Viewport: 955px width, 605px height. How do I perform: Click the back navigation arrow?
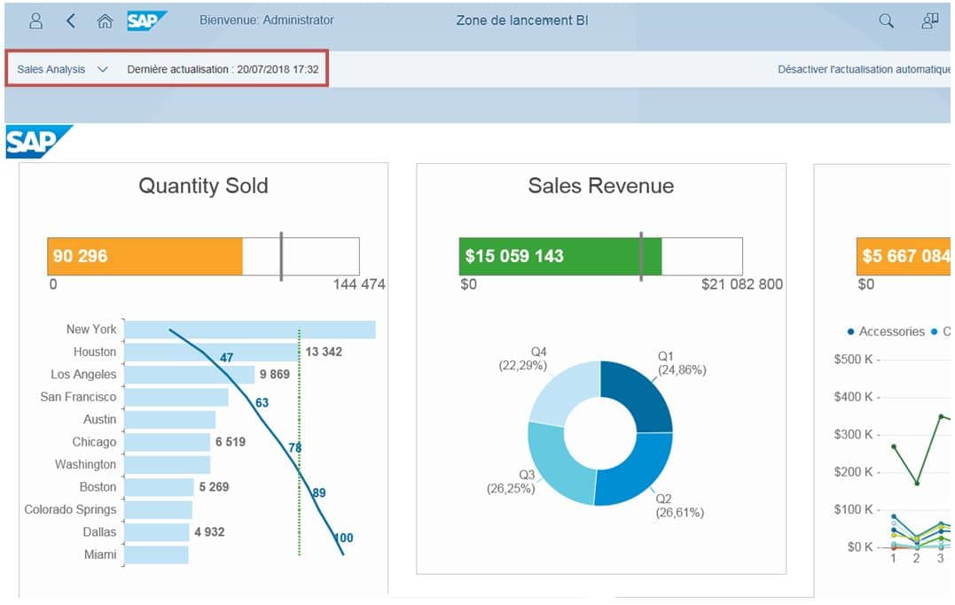coord(70,20)
